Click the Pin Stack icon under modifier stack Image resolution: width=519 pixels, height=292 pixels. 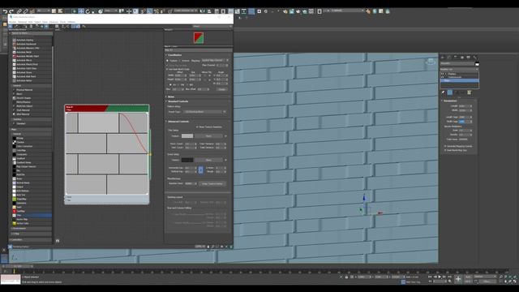pos(443,92)
